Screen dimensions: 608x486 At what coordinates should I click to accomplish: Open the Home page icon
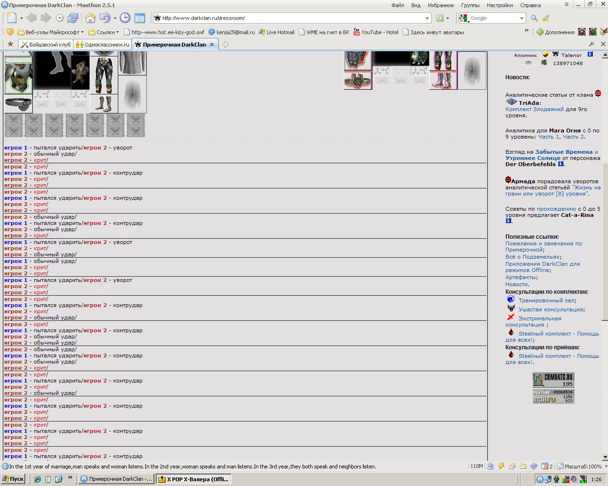coord(90,18)
